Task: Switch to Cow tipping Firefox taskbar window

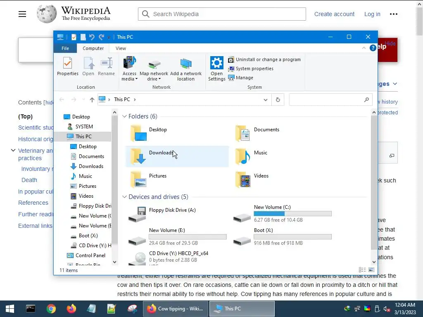Action: [x=175, y=309]
